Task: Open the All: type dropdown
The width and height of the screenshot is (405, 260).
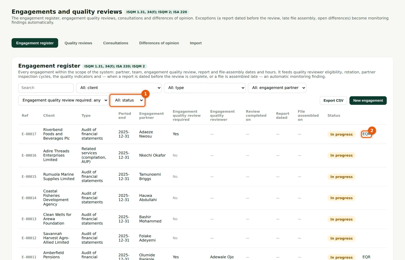Action: (205, 88)
